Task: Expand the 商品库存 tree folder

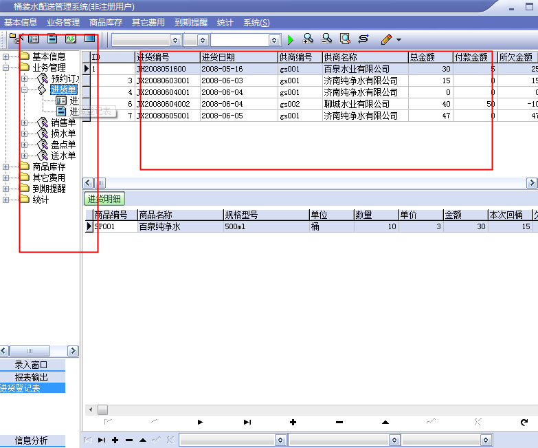Action: (5, 167)
